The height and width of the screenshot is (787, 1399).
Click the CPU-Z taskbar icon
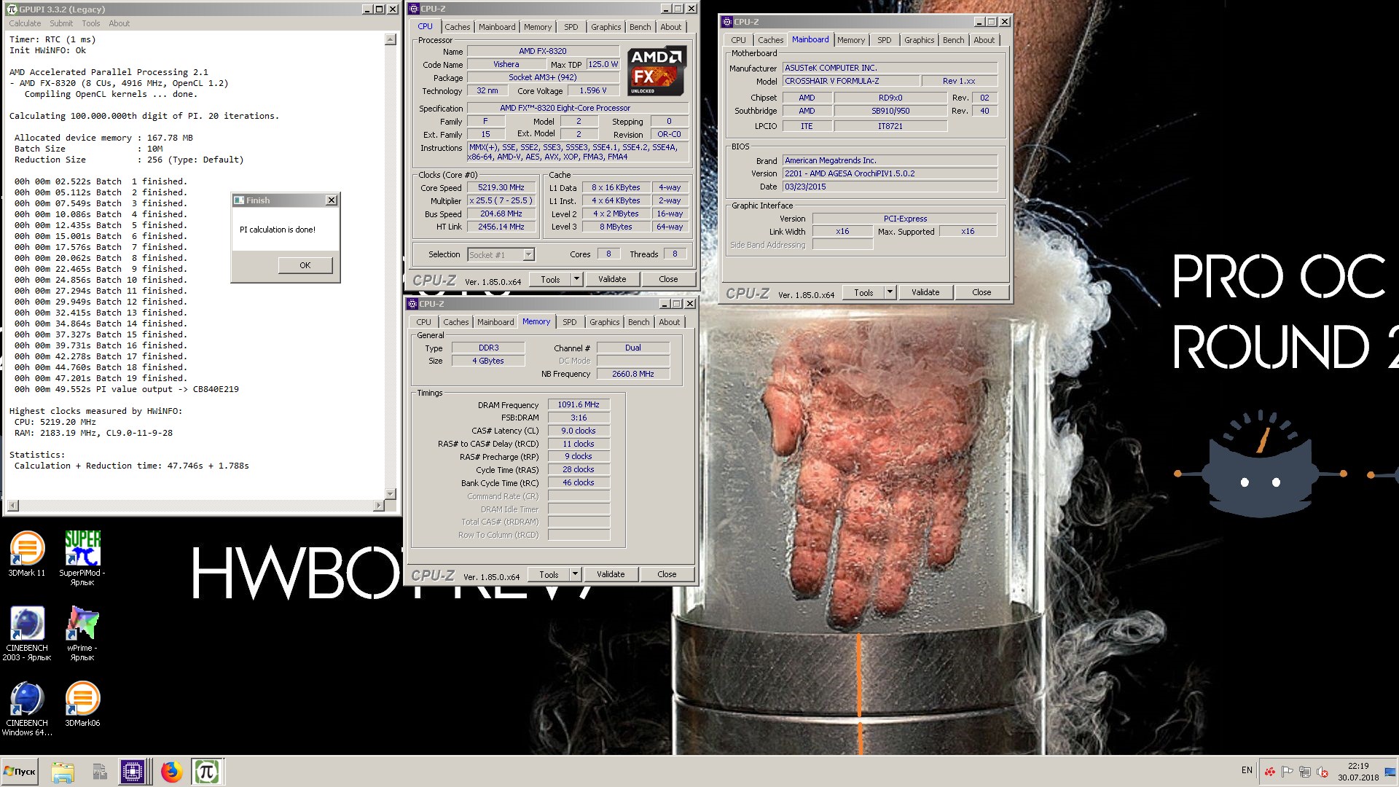coord(133,772)
